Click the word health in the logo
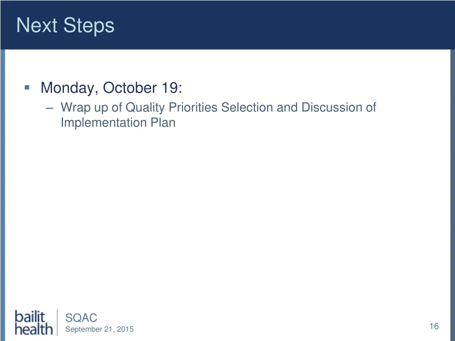This screenshot has width=455, height=341. (34, 329)
